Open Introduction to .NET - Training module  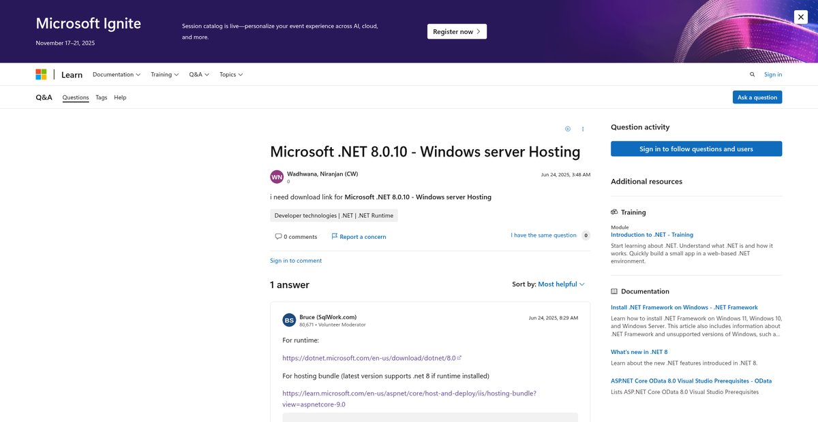[x=652, y=235]
